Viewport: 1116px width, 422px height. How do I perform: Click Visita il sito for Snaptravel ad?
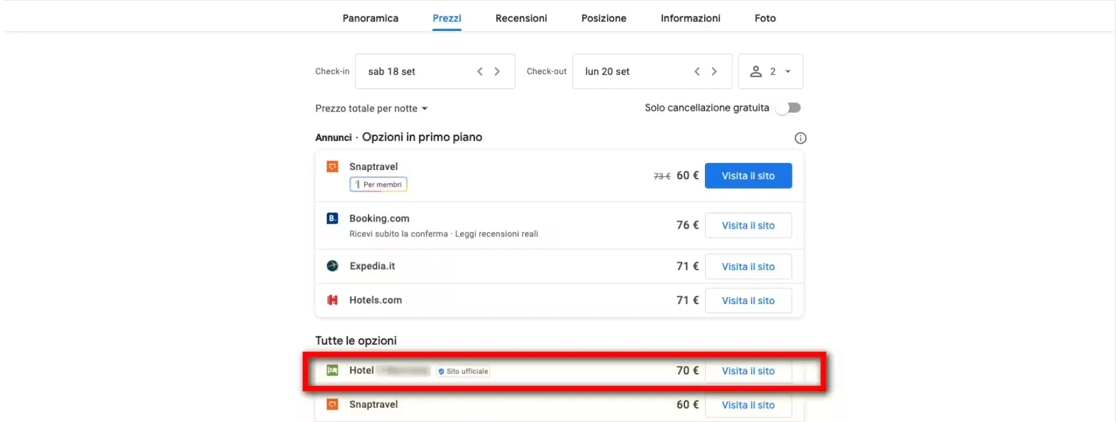748,176
